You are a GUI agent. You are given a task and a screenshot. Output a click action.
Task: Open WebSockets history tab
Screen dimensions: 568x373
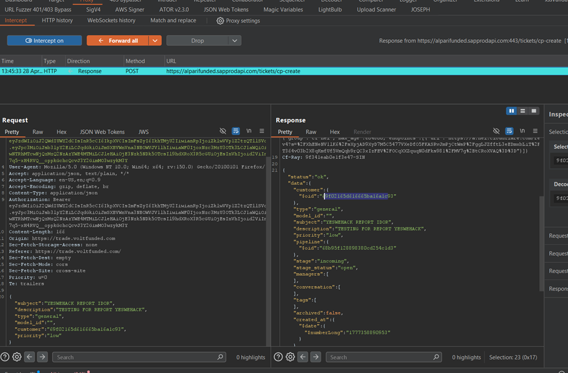111,21
